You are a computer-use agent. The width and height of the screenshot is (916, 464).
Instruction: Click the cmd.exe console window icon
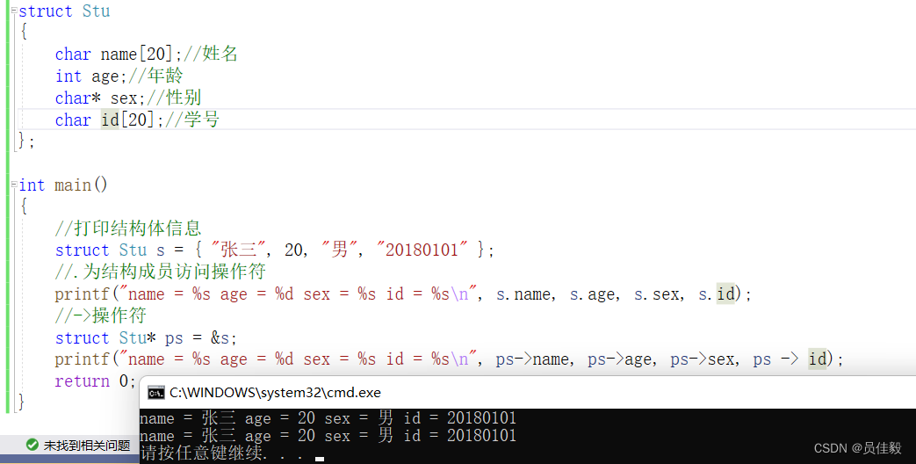pyautogui.click(x=156, y=393)
